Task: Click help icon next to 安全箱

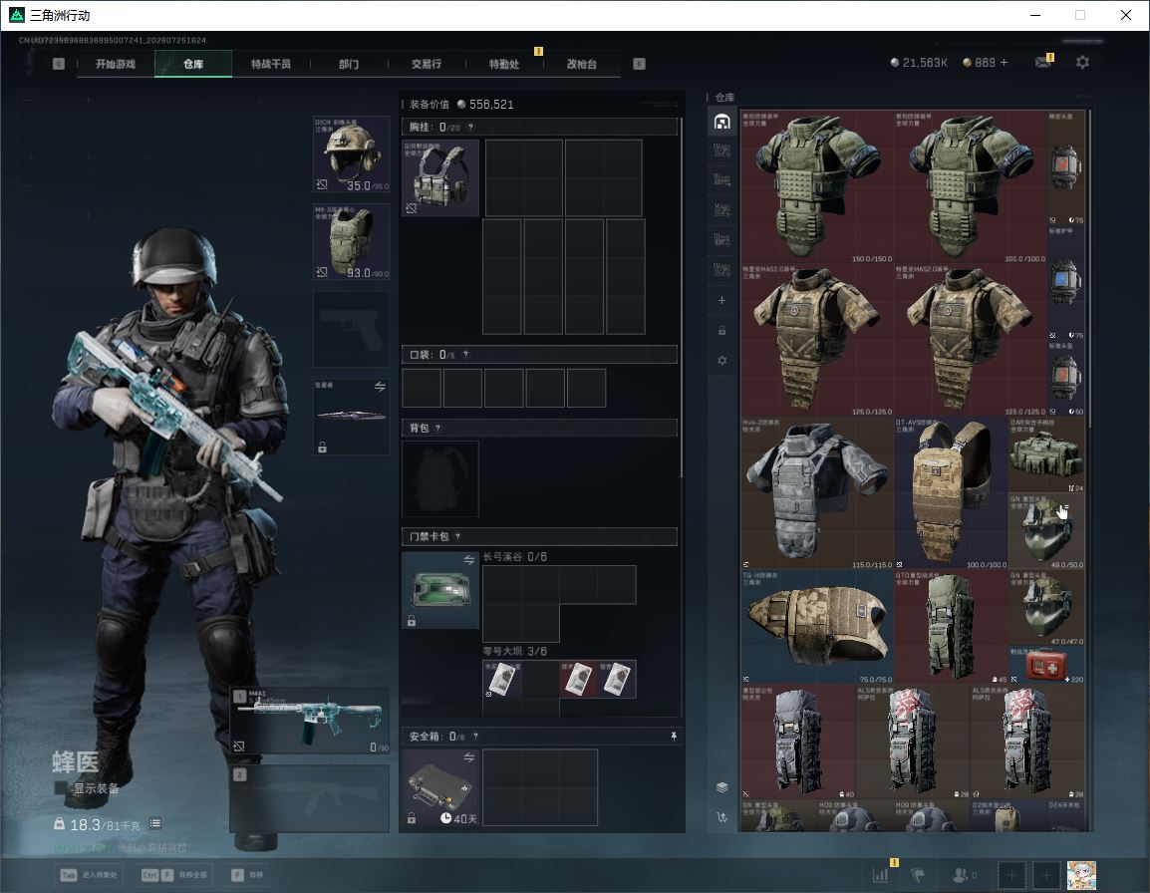Action: pyautogui.click(x=475, y=736)
